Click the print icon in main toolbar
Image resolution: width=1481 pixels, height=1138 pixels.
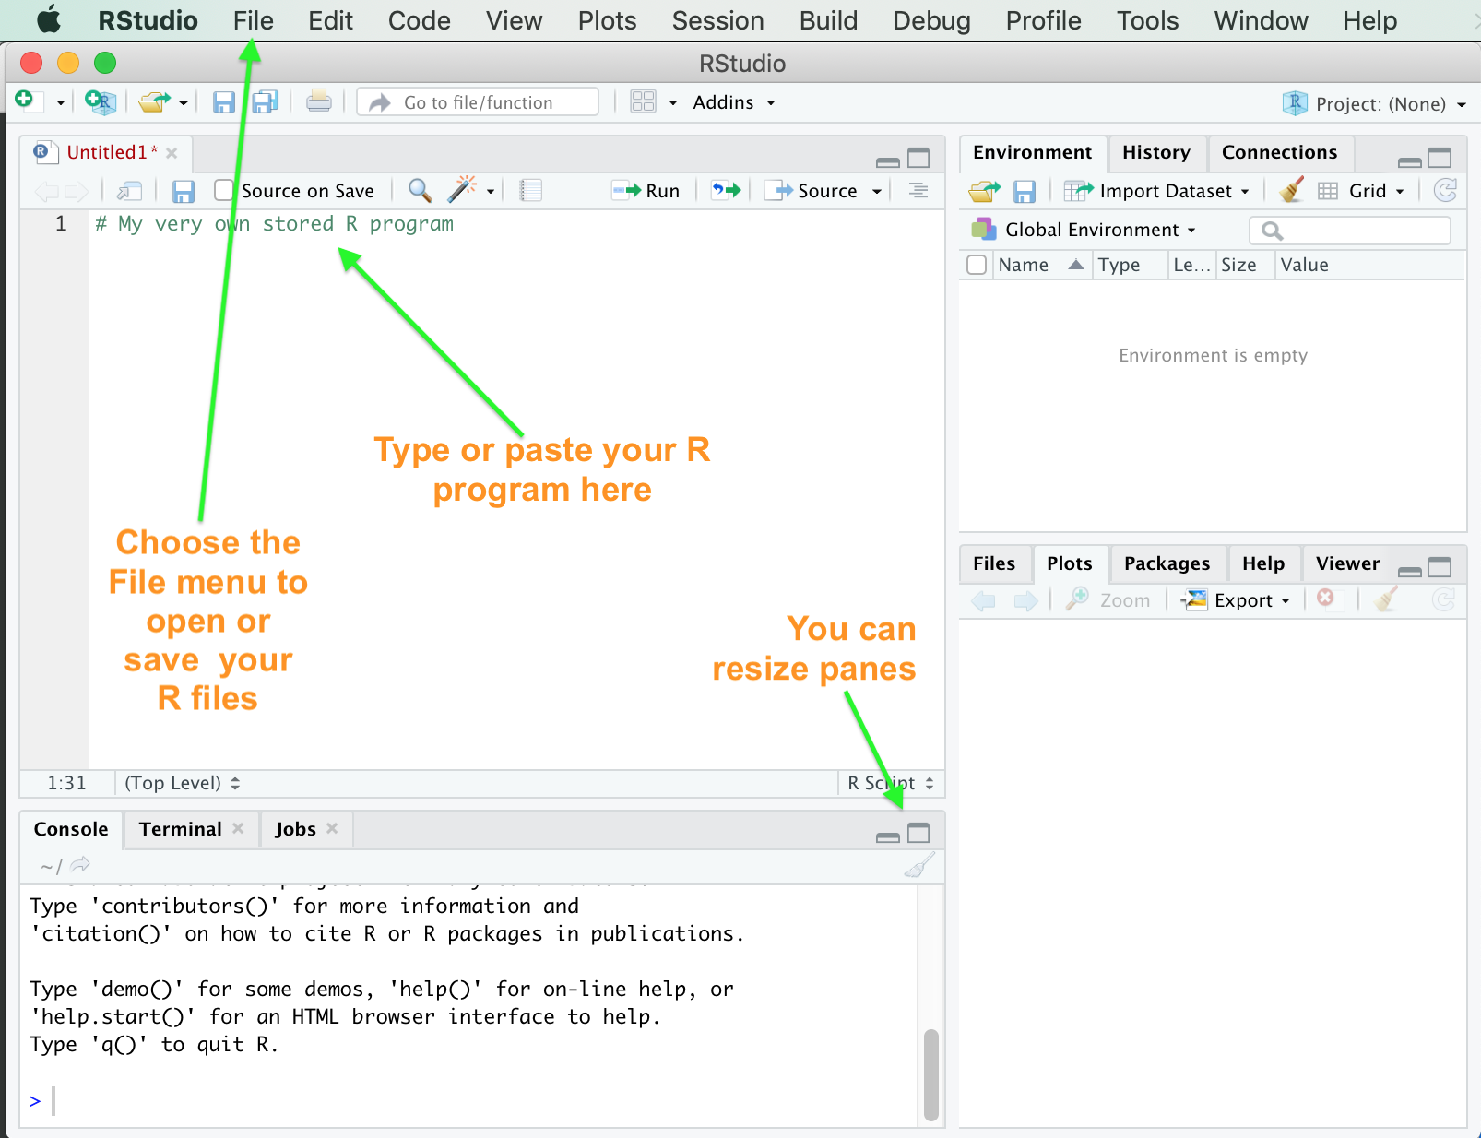[319, 101]
